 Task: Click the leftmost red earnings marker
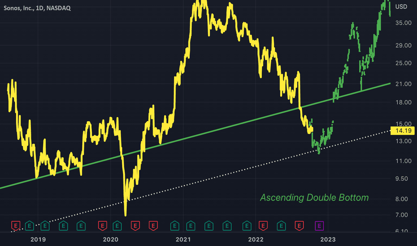pos(16,226)
